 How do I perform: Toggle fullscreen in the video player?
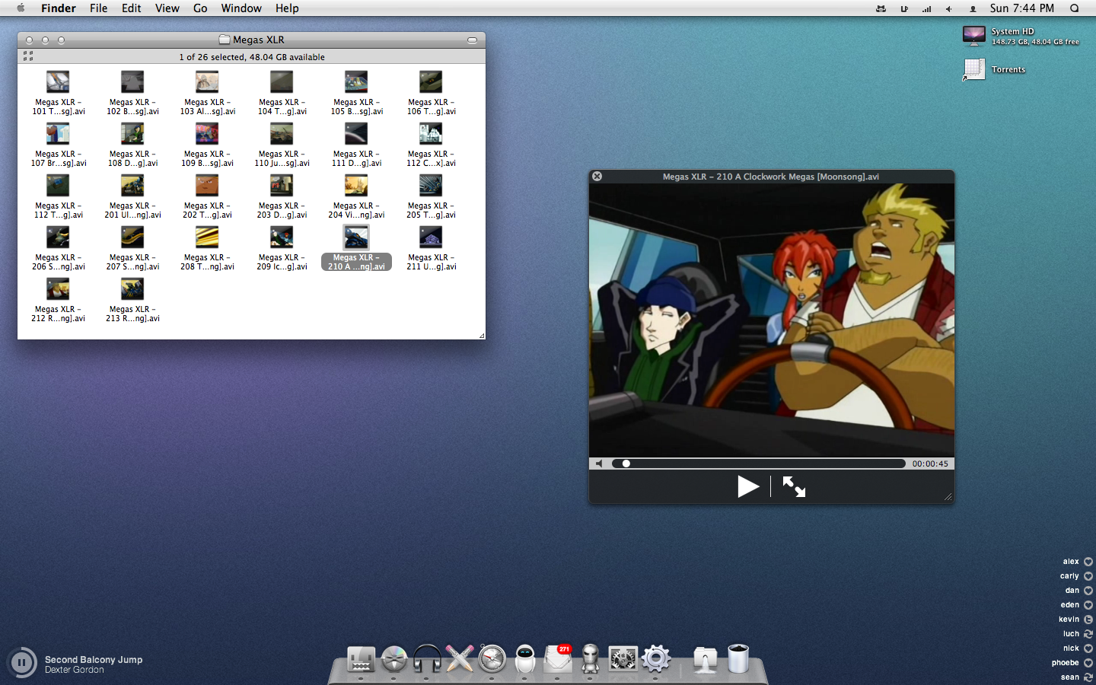pos(794,486)
